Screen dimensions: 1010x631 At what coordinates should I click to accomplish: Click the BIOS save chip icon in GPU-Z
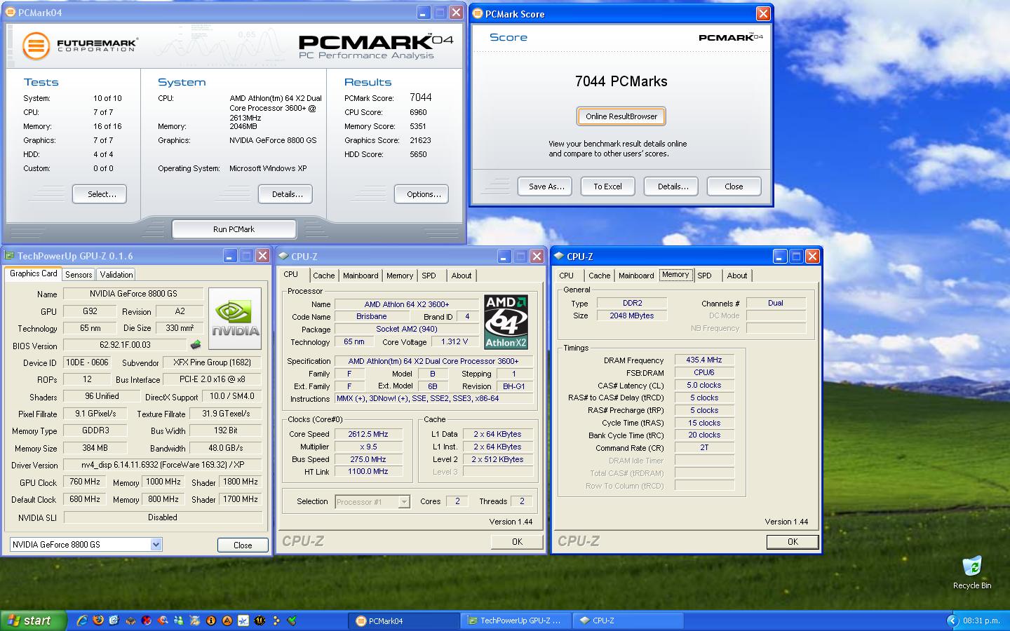(196, 344)
